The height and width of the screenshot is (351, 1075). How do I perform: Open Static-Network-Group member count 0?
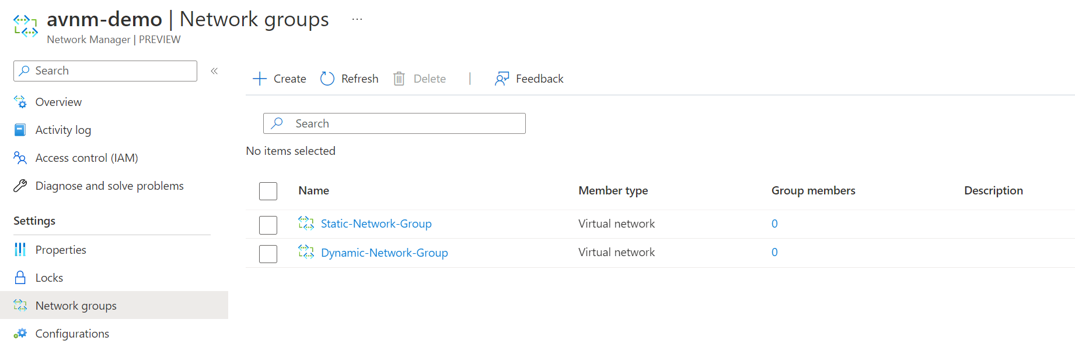[774, 224]
